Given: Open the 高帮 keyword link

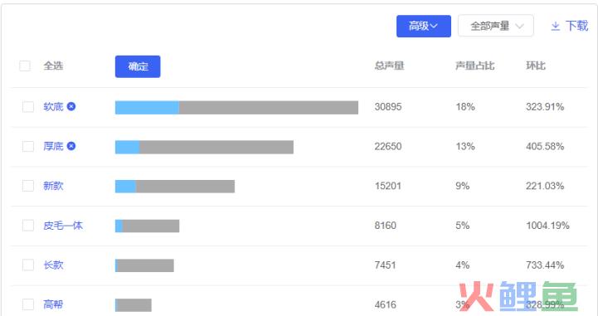Looking at the screenshot, I should pos(53,304).
